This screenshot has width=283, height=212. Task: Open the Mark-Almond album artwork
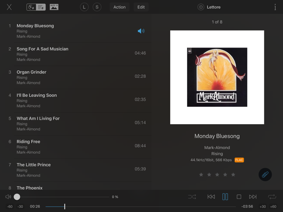(x=217, y=77)
